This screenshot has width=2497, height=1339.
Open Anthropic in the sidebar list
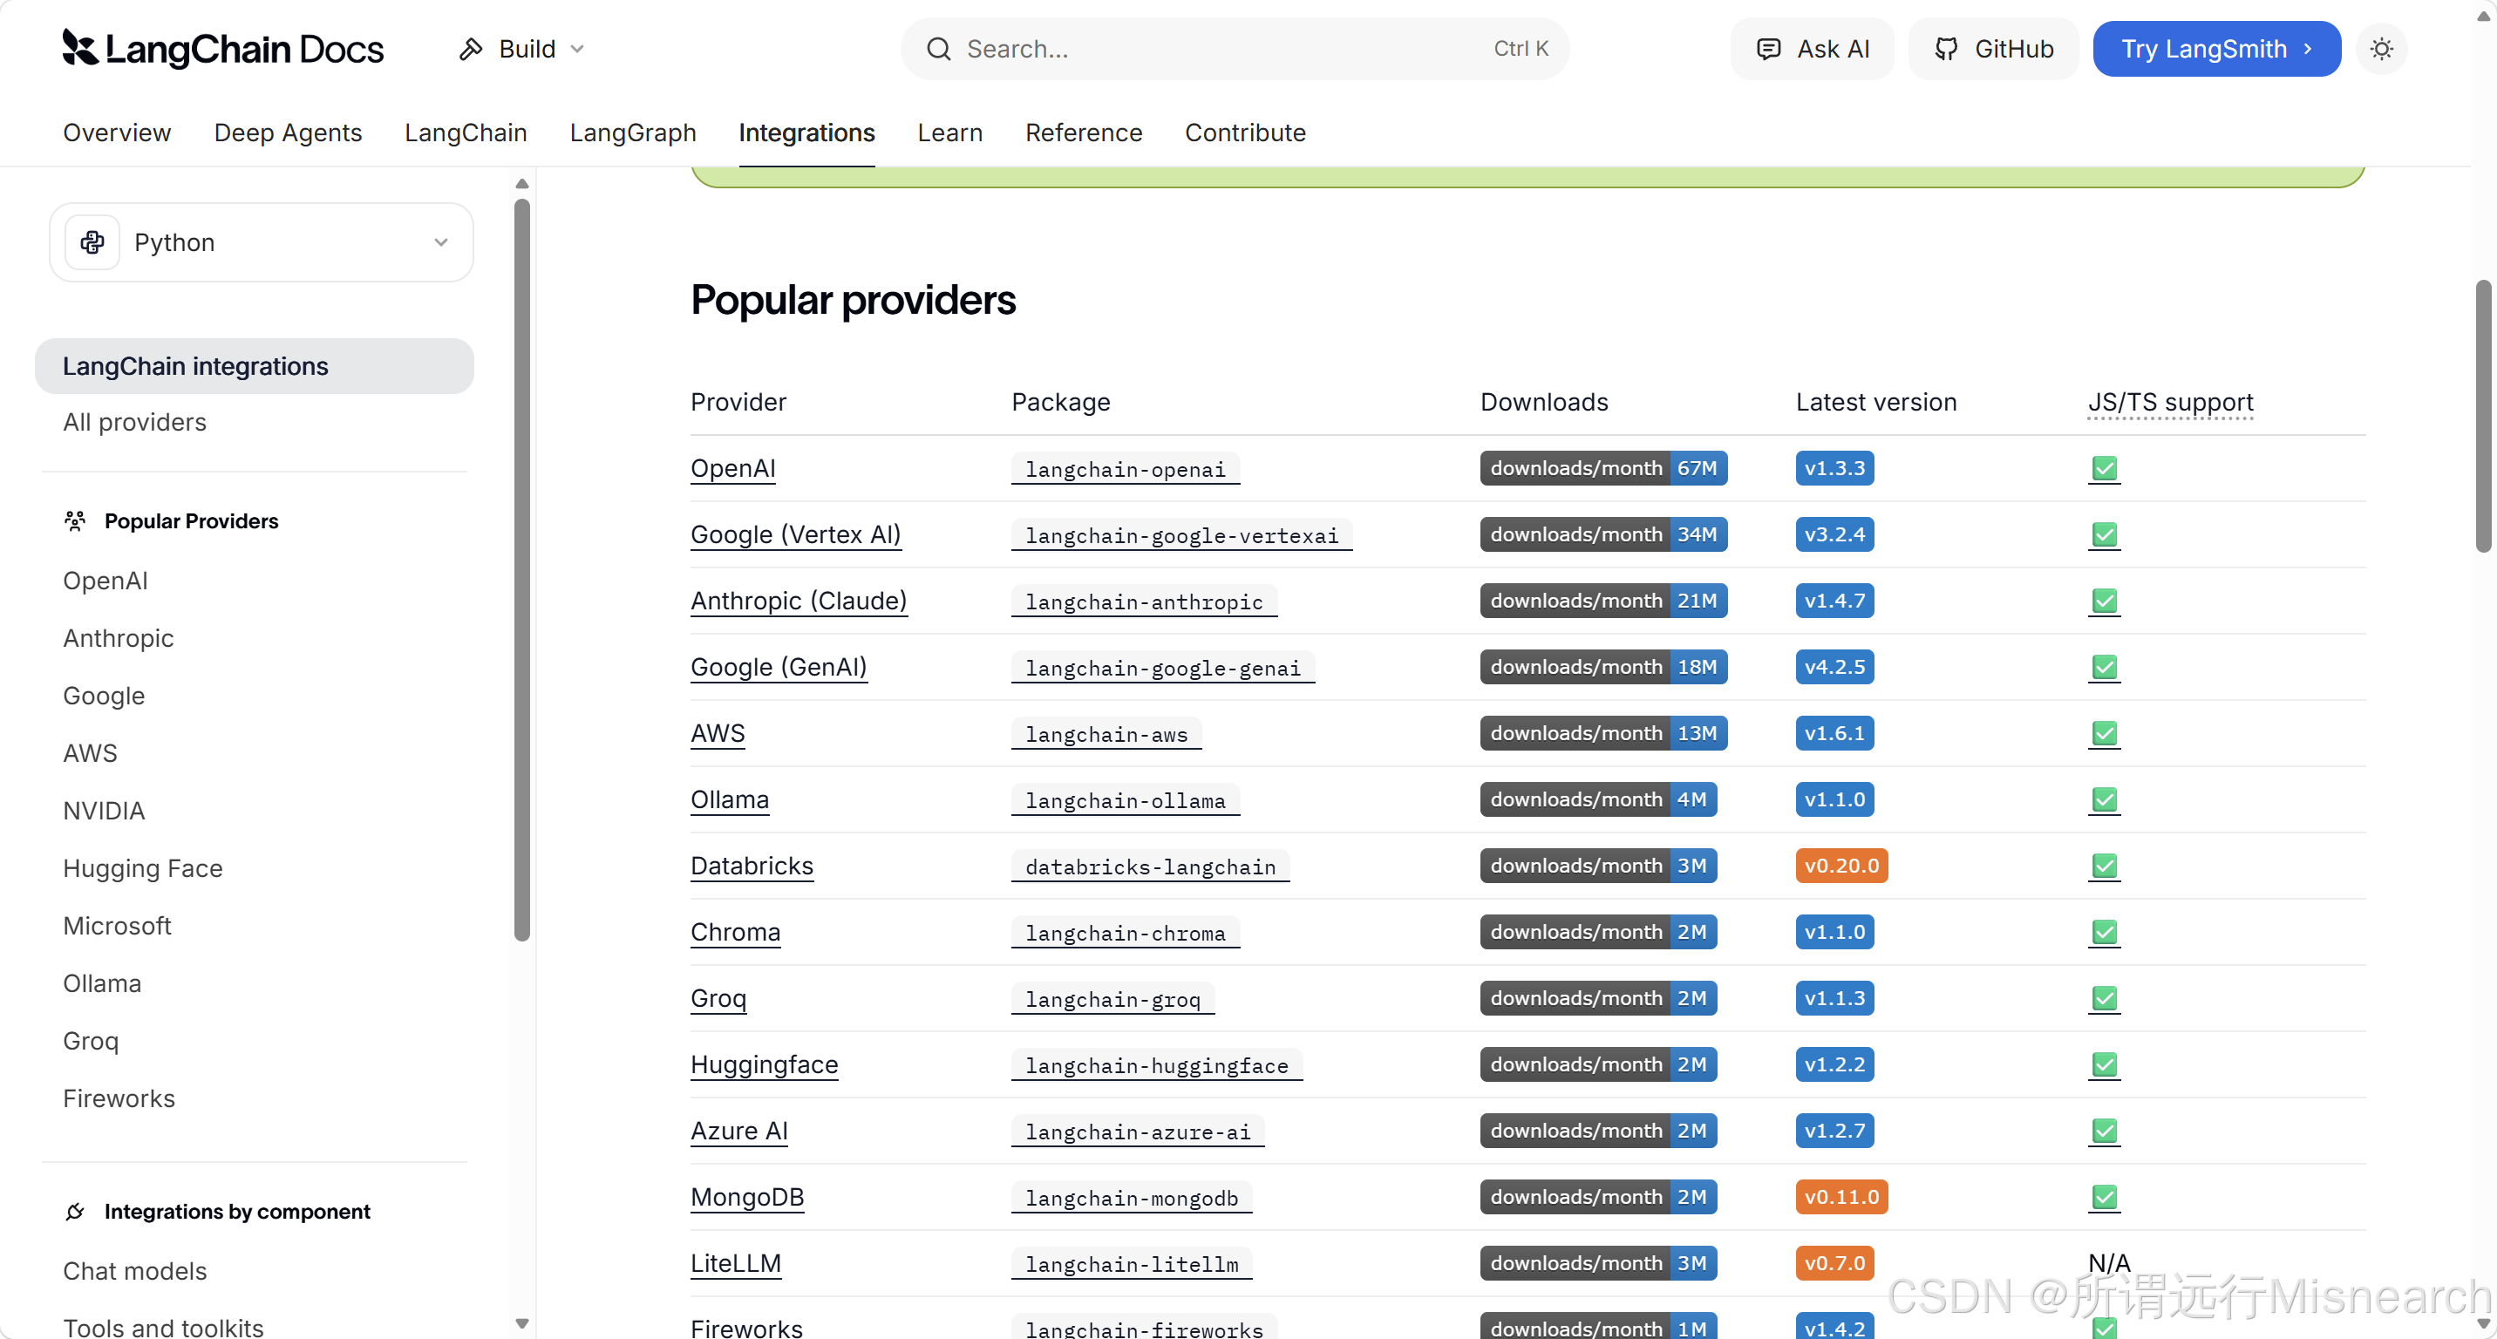pyautogui.click(x=119, y=638)
